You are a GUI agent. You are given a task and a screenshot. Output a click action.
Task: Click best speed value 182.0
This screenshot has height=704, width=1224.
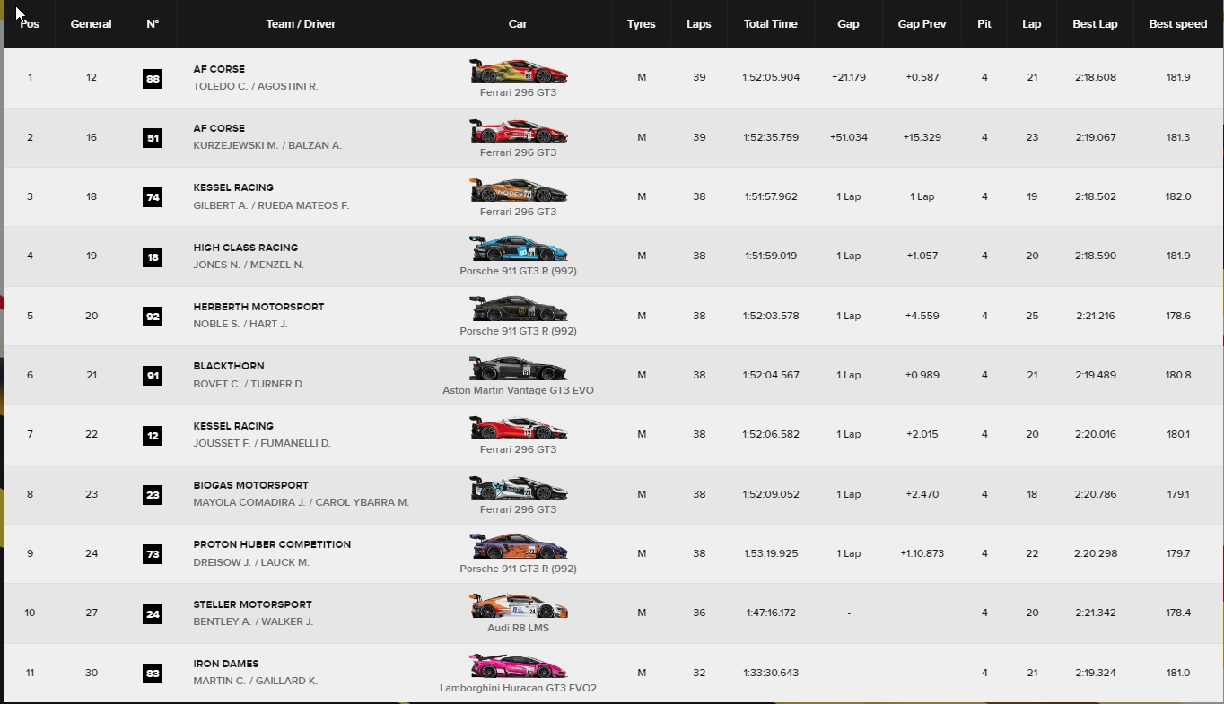(1178, 196)
